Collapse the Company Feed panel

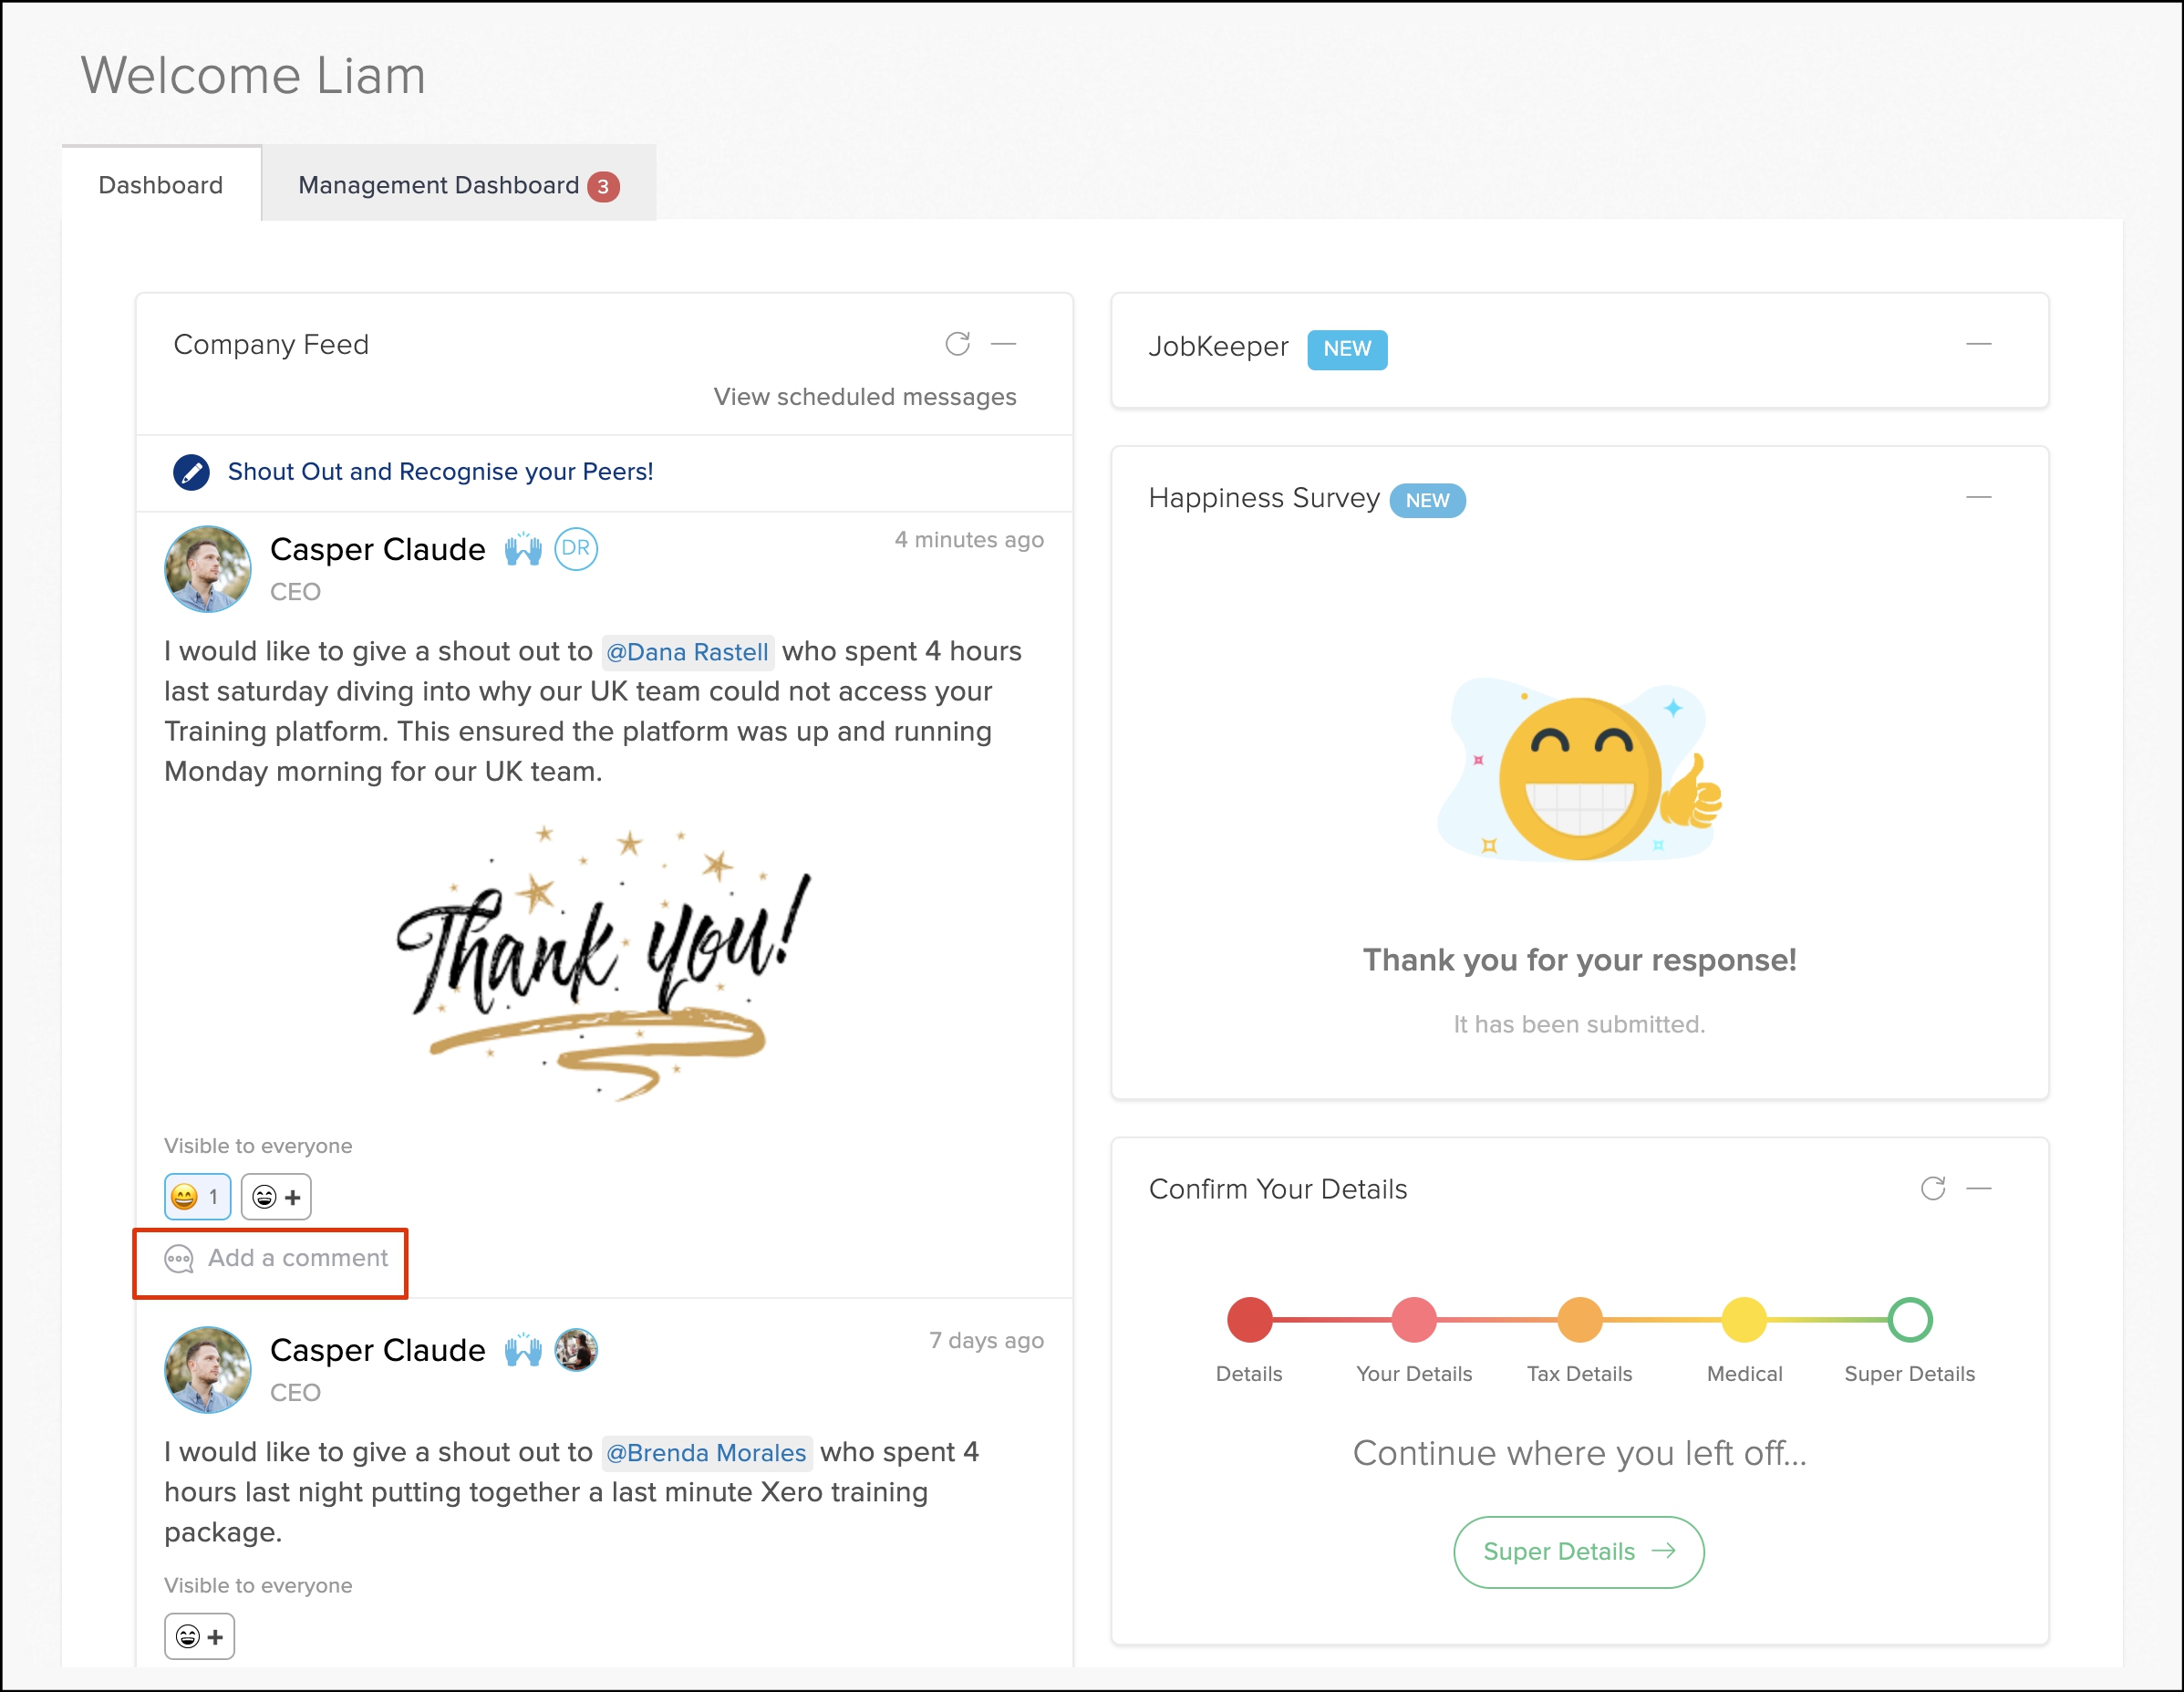click(1003, 344)
